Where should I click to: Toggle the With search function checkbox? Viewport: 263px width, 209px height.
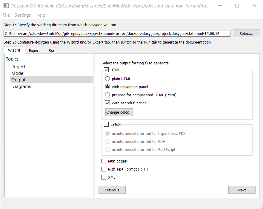[107, 103]
